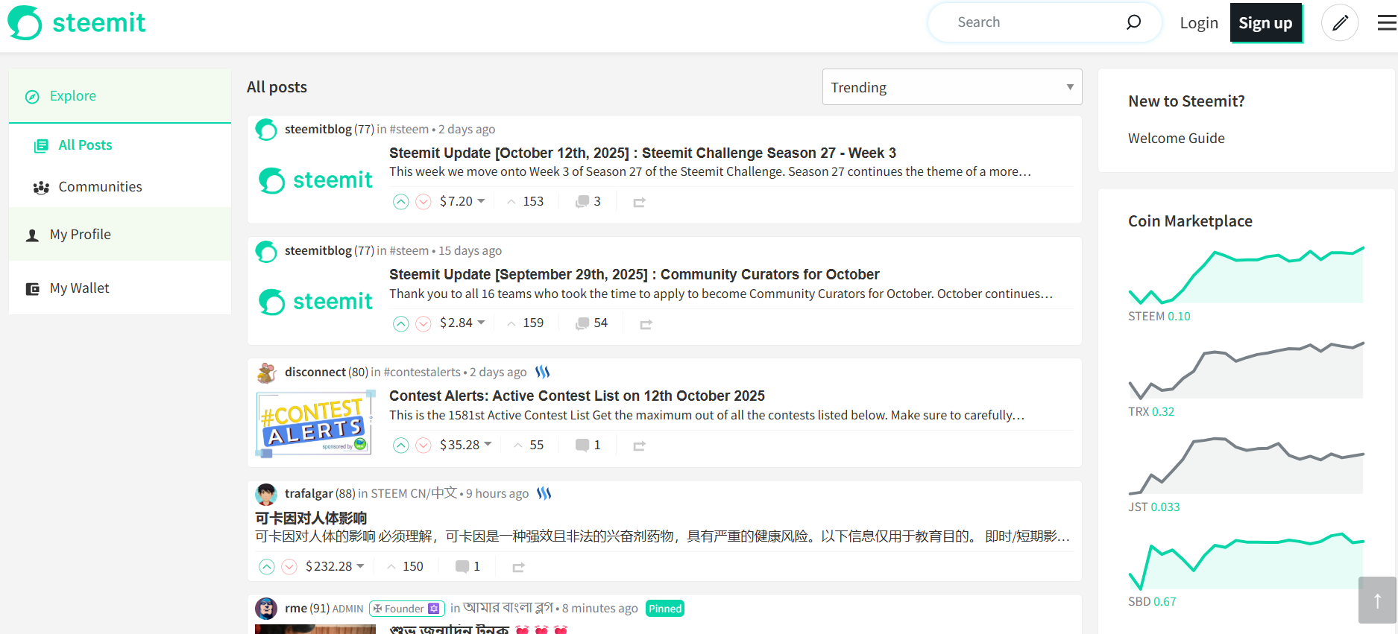Open the Welcome Guide link

click(1176, 139)
